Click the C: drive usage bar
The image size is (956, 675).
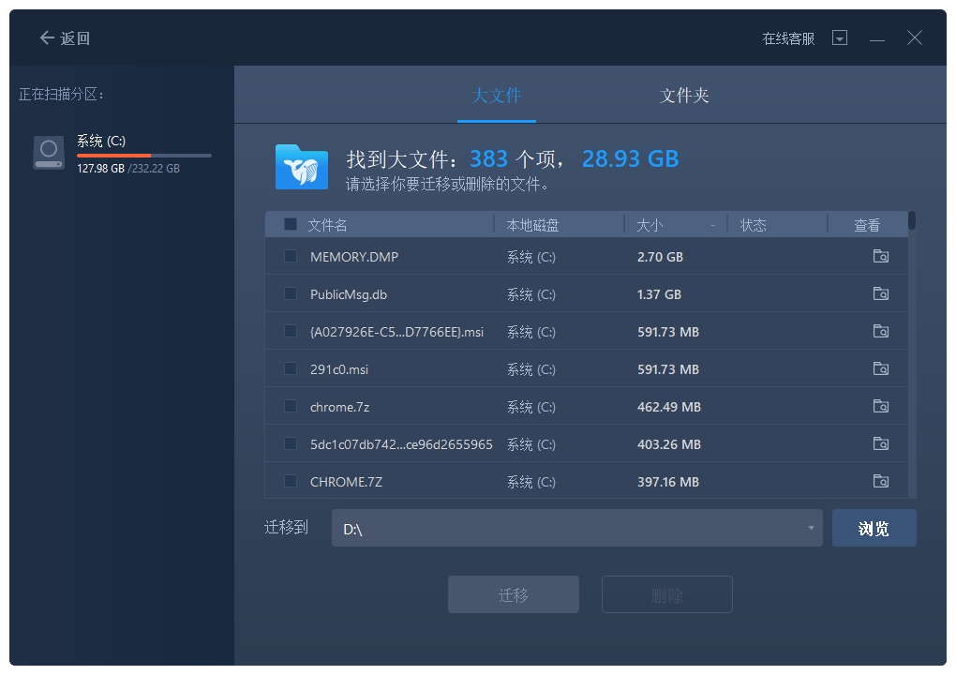coord(144,156)
